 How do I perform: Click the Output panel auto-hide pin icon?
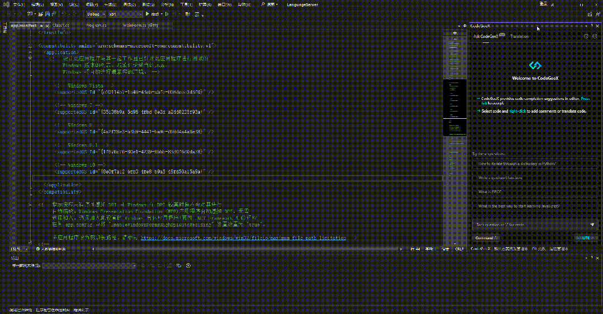(x=591, y=258)
